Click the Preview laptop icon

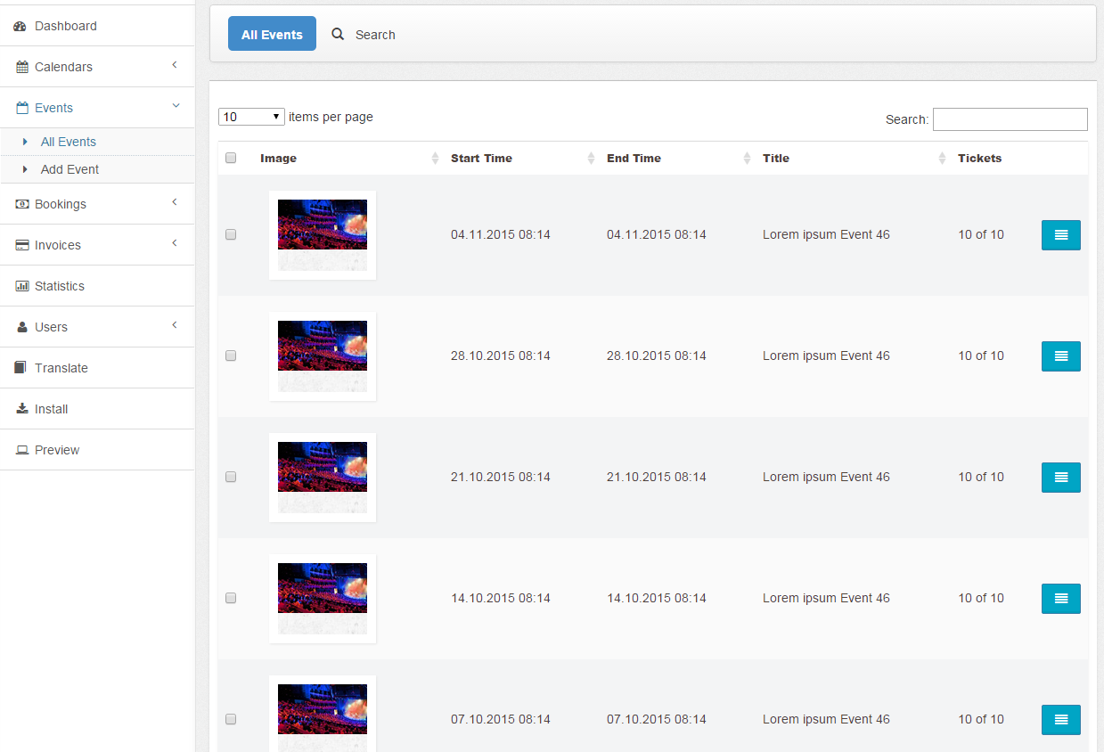click(22, 450)
